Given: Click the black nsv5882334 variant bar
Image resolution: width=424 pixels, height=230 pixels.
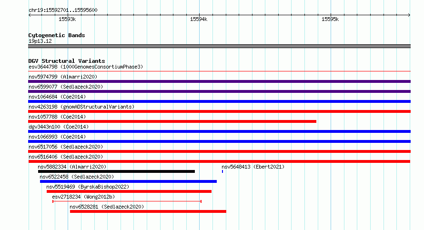Looking at the screenshot, I should pyautogui.click(x=116, y=171).
